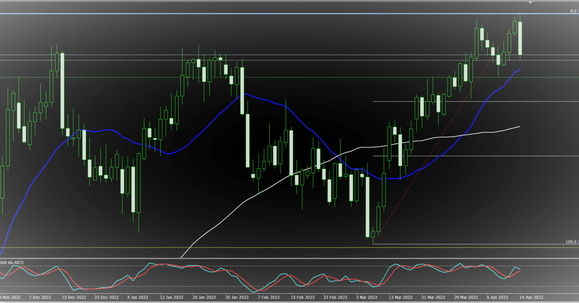Click the 23 Dec 2022 date label

(x=107, y=298)
